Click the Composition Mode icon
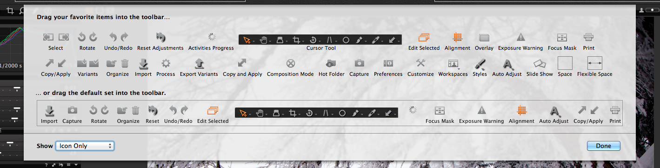Screen dimensions: 660x168 point(290,63)
